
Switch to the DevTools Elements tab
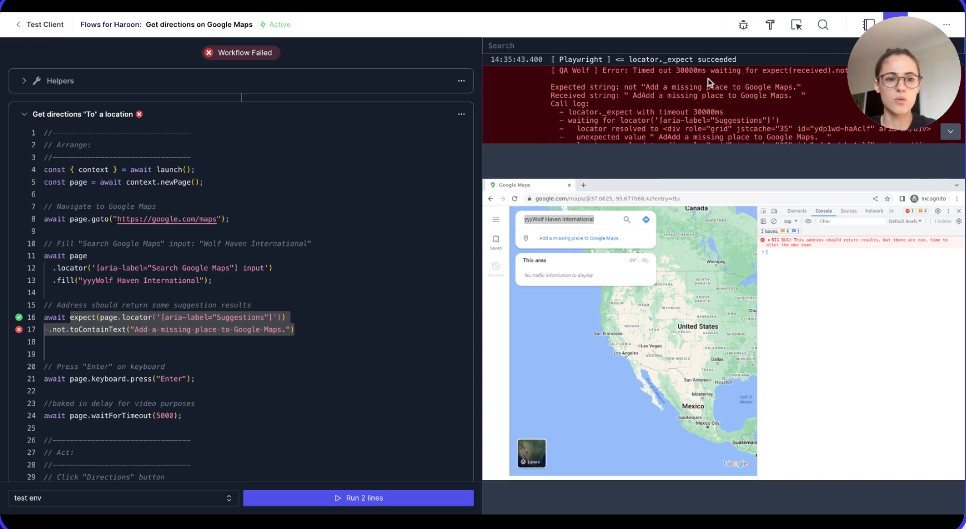tap(797, 211)
